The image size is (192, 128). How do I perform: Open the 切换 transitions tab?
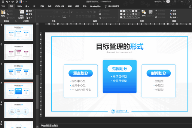pos(42,6)
